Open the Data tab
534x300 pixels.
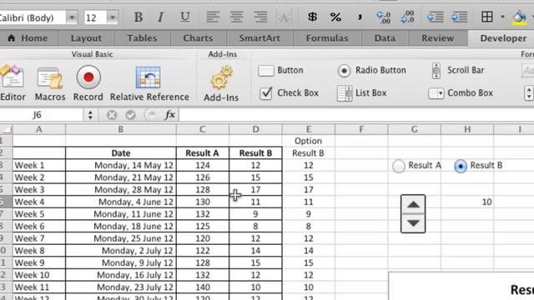pyautogui.click(x=385, y=38)
